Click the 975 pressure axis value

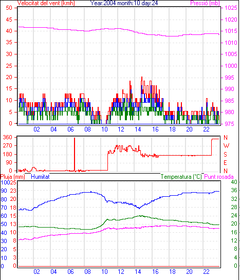click(229, 124)
